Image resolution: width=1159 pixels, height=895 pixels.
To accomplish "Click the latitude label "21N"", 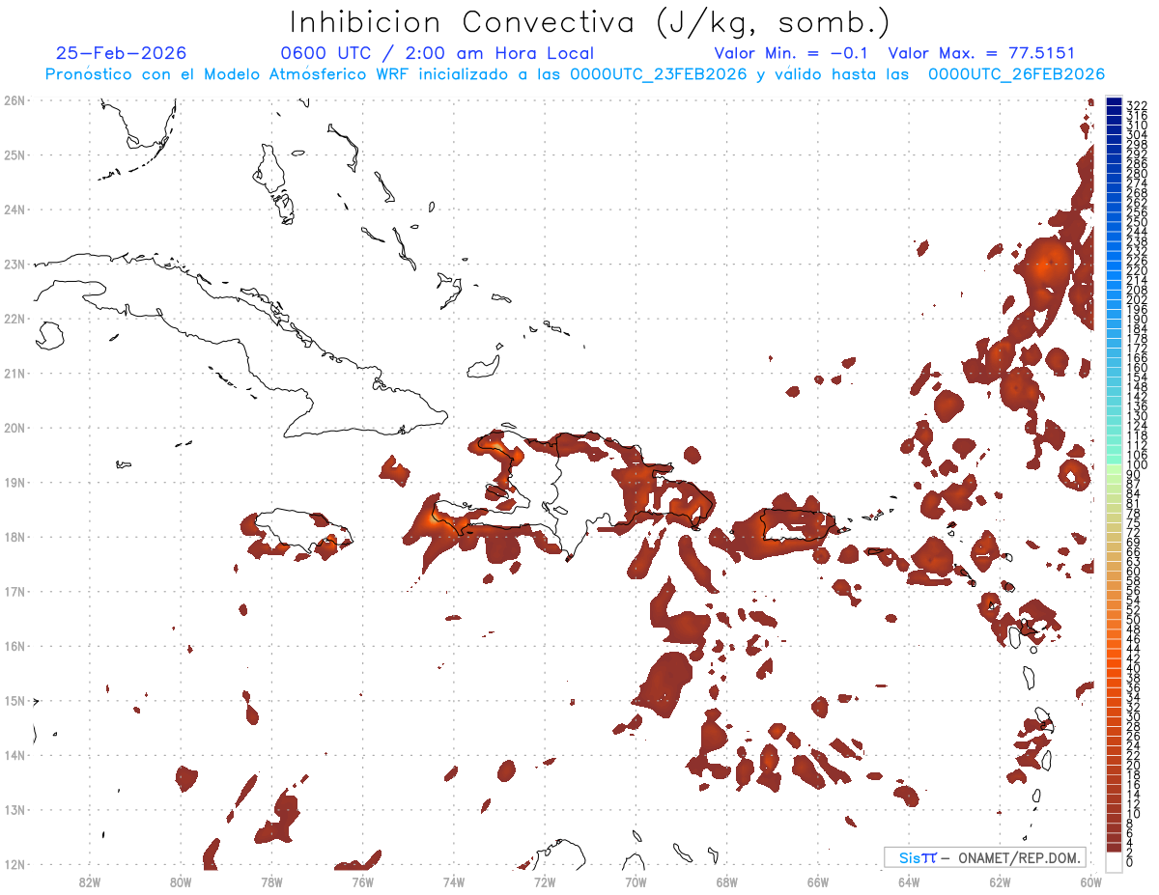I will pos(14,373).
